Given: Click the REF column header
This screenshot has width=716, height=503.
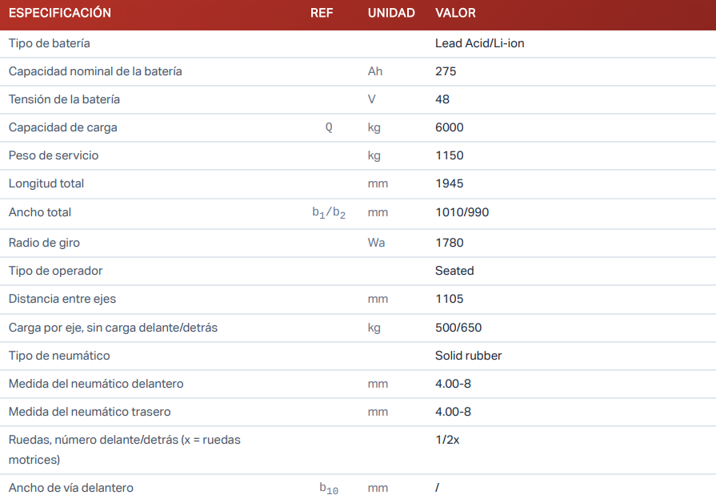Looking at the screenshot, I should [322, 13].
